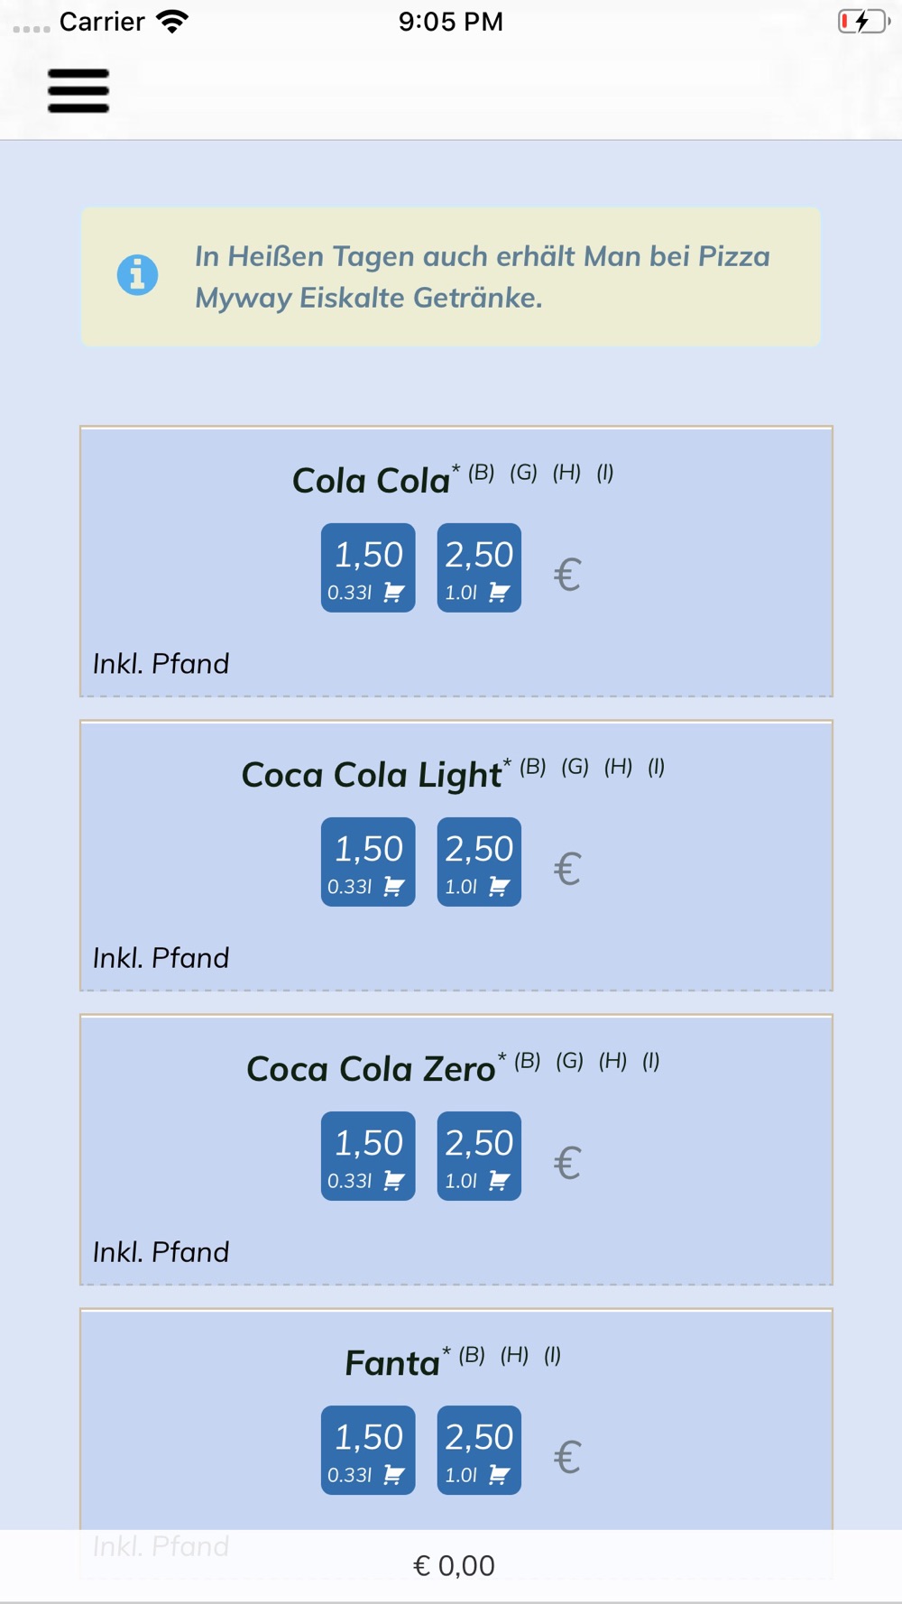Open the hamburger navigation menu

[x=78, y=91]
